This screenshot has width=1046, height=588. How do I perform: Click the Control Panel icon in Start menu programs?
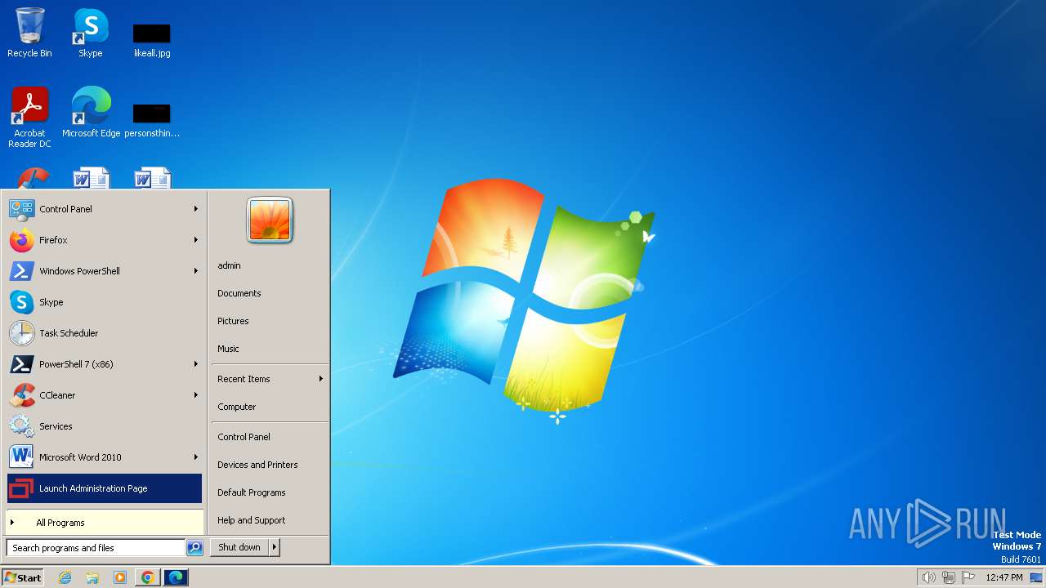click(x=21, y=209)
